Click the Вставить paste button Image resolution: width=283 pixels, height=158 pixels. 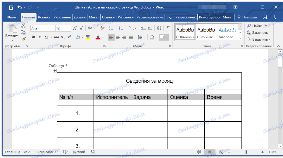(12, 31)
